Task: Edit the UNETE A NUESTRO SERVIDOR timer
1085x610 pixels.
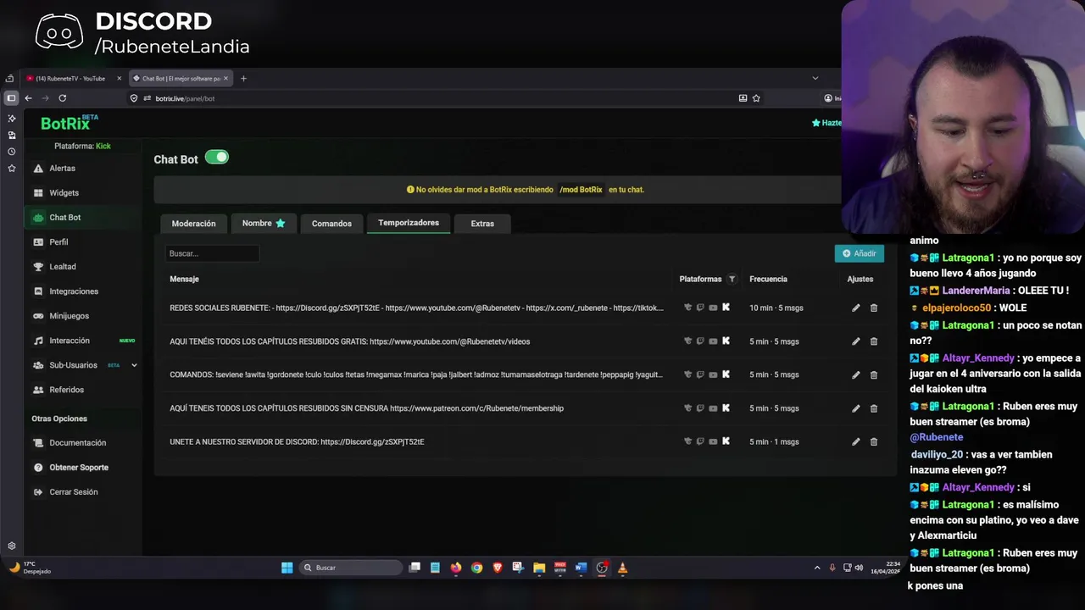Action: pos(855,441)
